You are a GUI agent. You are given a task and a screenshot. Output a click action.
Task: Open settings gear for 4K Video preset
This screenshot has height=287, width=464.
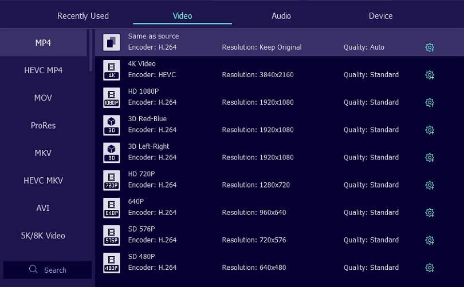pyautogui.click(x=430, y=75)
